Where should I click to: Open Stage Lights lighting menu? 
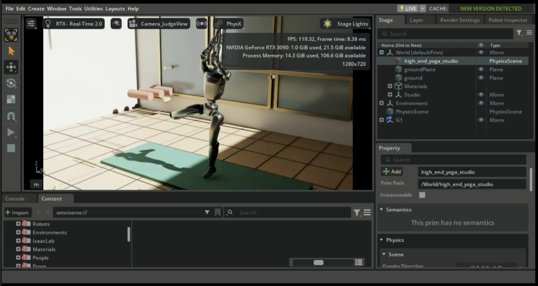point(345,24)
